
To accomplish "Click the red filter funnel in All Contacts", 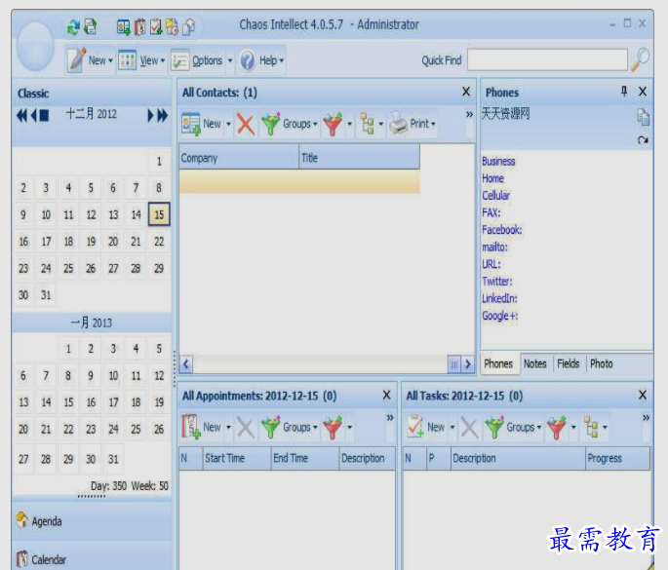I will click(333, 125).
